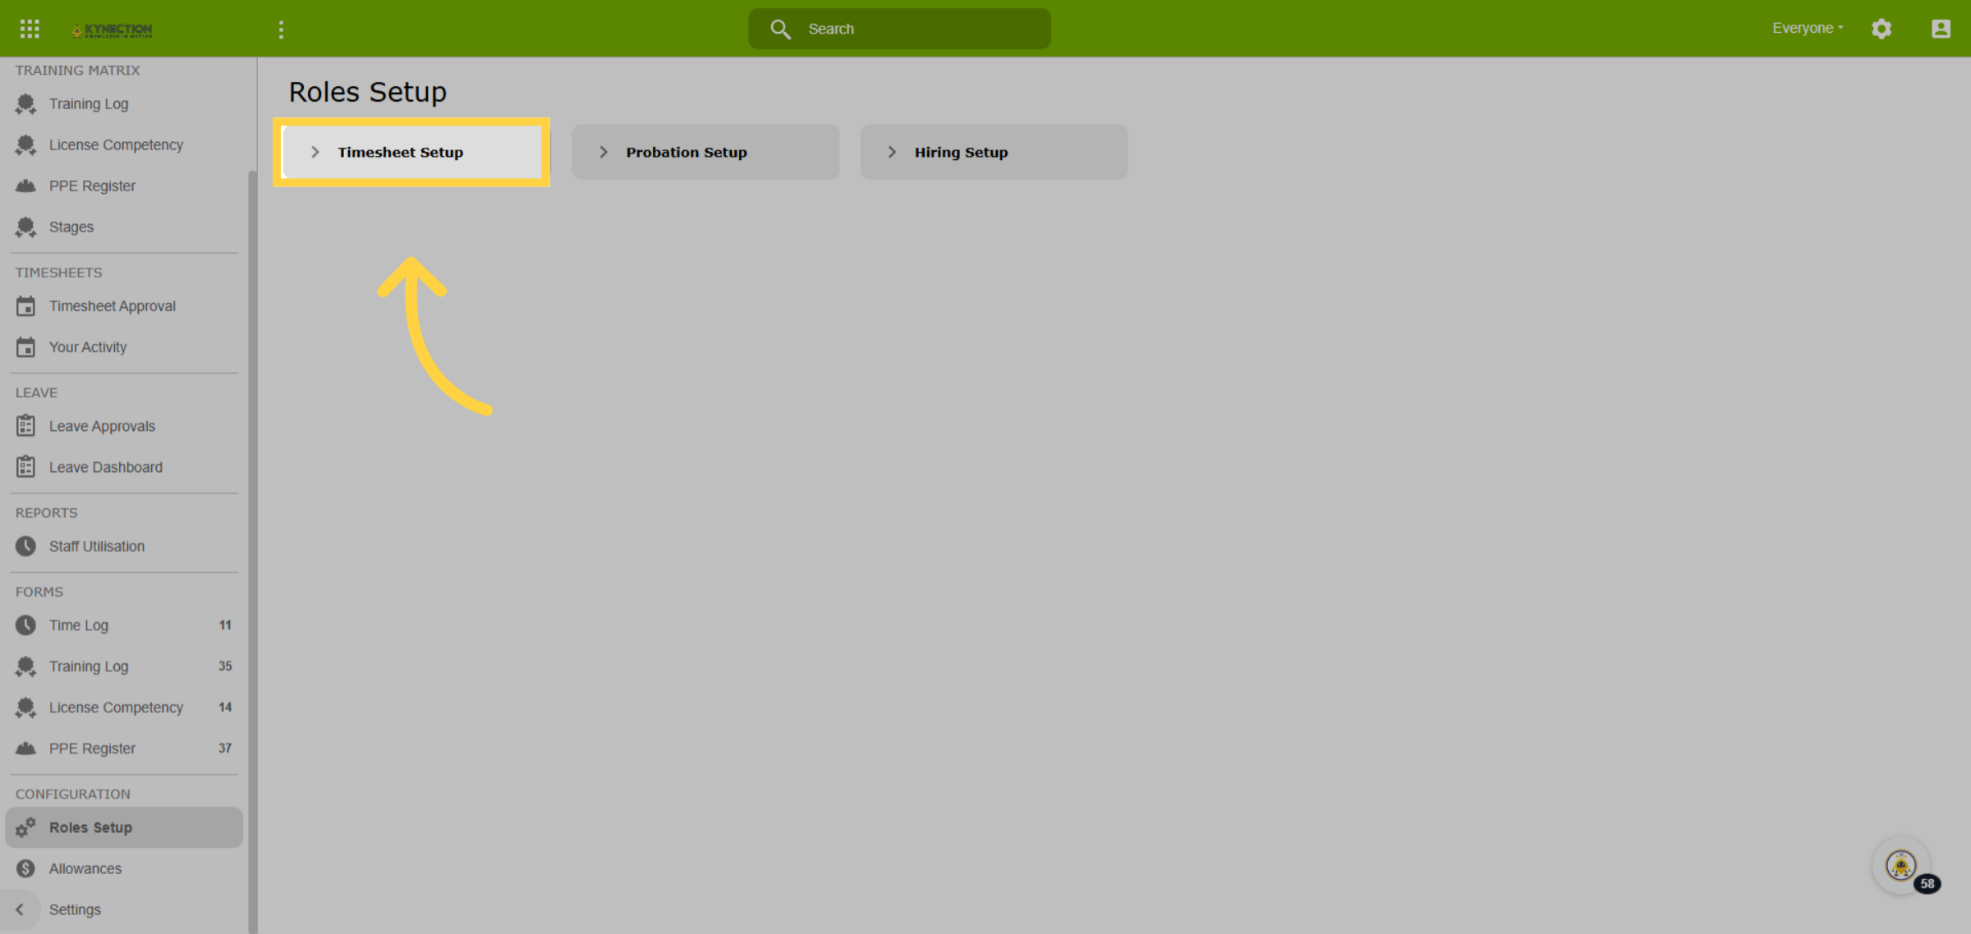
Task: Select Roles Setup in Configuration
Action: [x=123, y=827]
